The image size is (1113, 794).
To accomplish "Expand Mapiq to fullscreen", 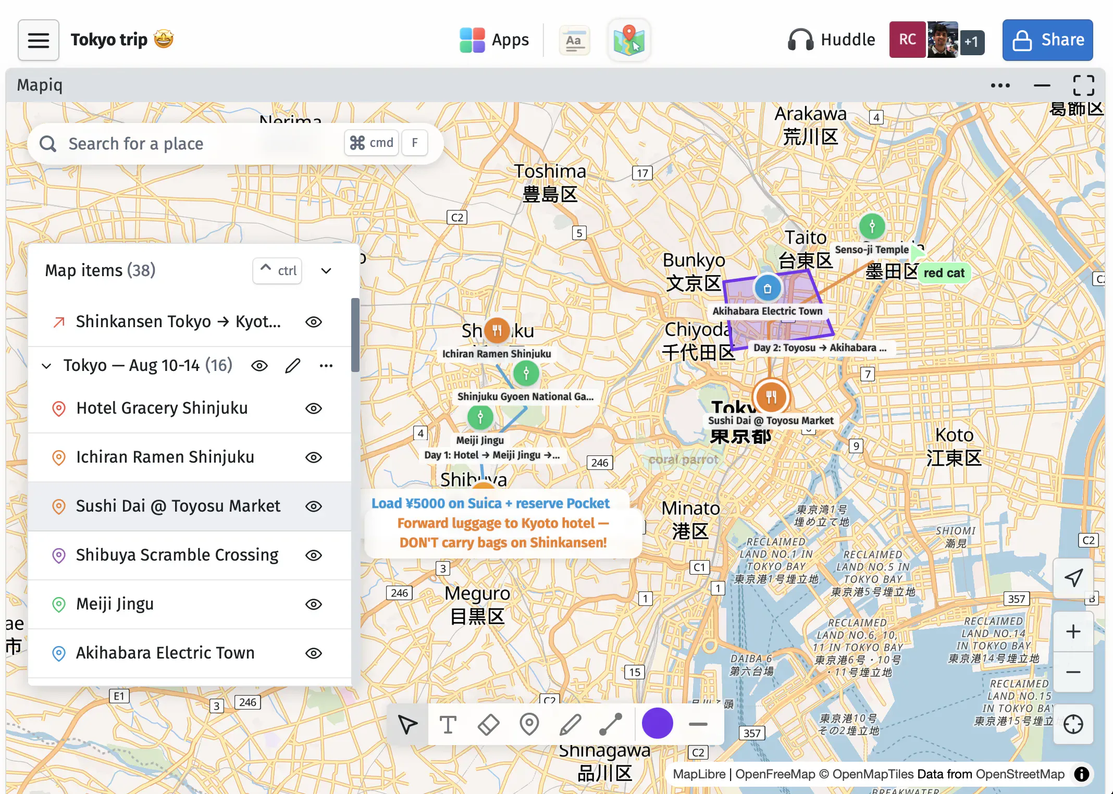I will click(1083, 85).
